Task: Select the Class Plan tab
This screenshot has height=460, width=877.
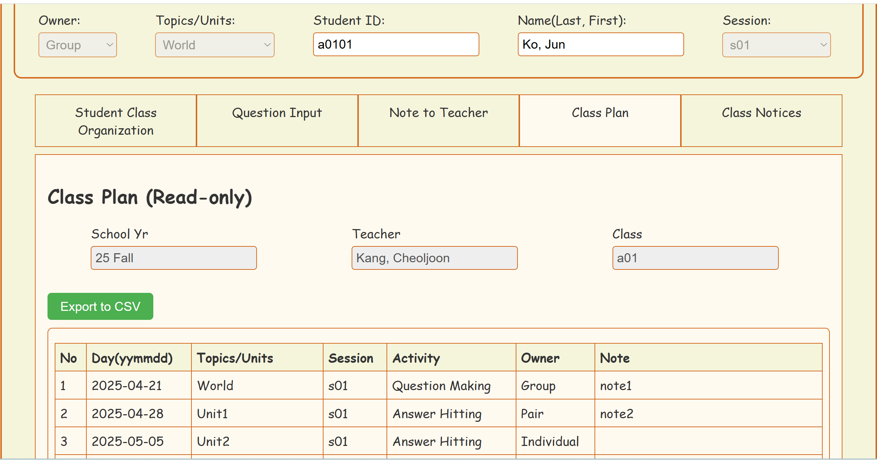Action: pyautogui.click(x=600, y=121)
